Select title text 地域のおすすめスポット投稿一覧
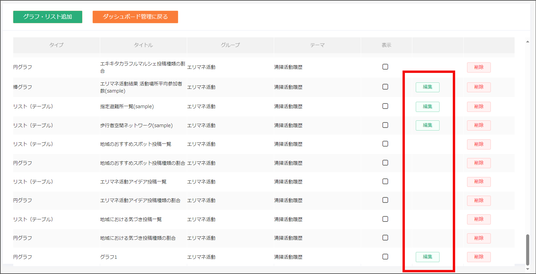Screen dimensions: 536x274 (136, 144)
